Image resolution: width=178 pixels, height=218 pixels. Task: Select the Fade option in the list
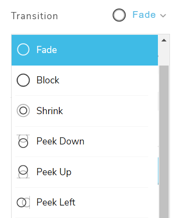pos(85,50)
